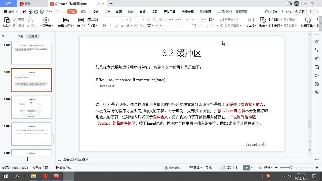Decrease the paragraph indent
Image resolution: width=322 pixels, height=181 pixels.
(x=188, y=19)
